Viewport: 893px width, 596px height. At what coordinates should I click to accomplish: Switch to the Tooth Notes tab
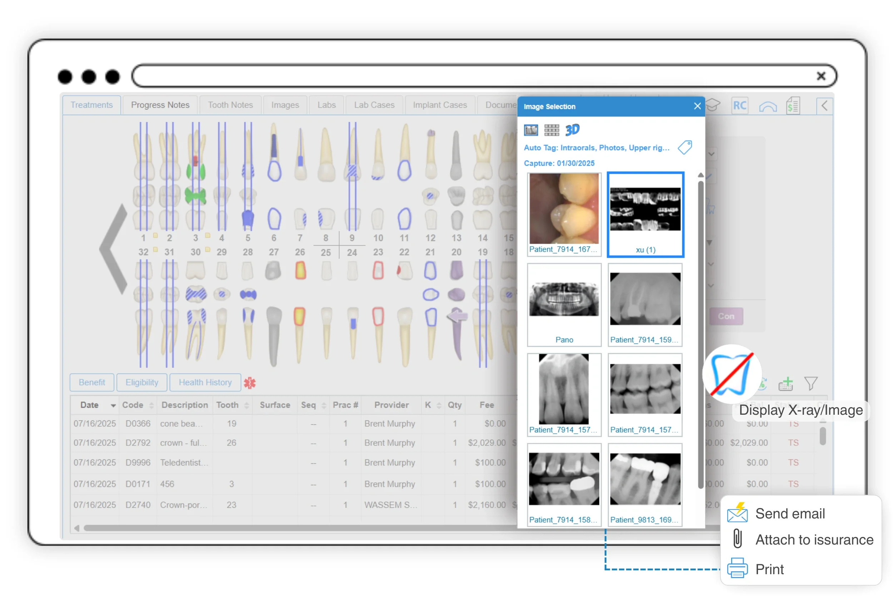pyautogui.click(x=230, y=105)
